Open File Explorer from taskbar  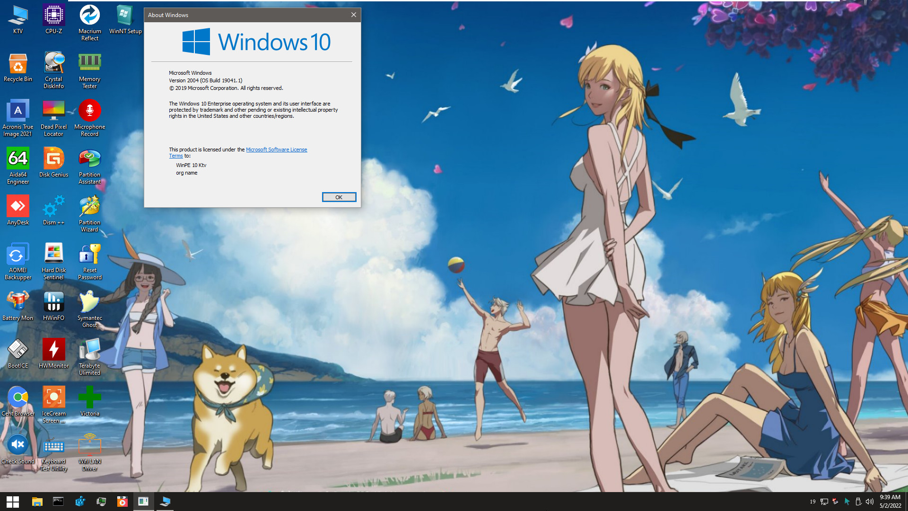click(x=37, y=502)
